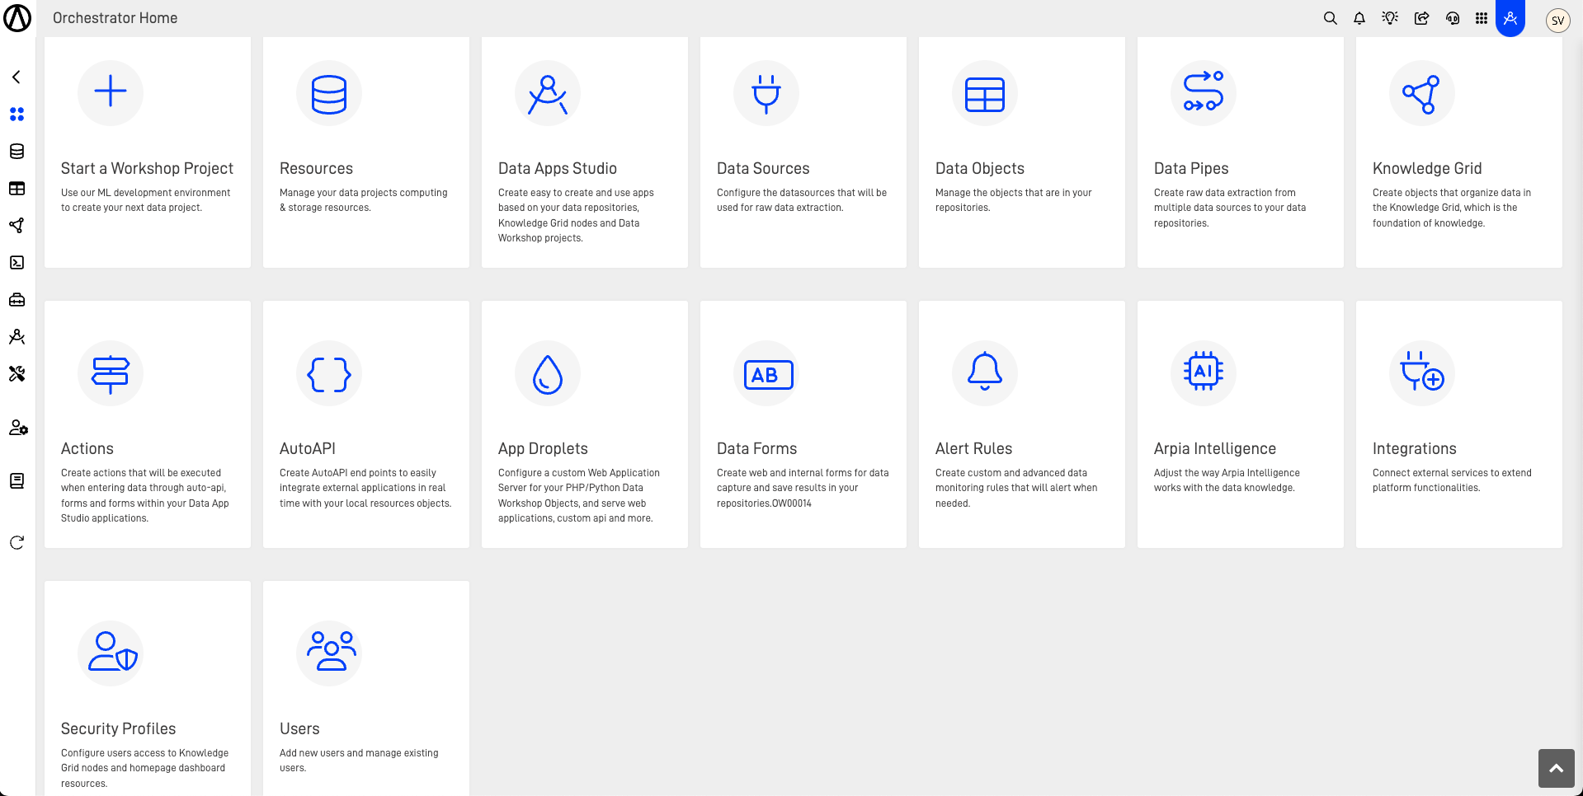Open the compass design icon in sidebar
This screenshot has height=796, width=1583.
click(16, 336)
